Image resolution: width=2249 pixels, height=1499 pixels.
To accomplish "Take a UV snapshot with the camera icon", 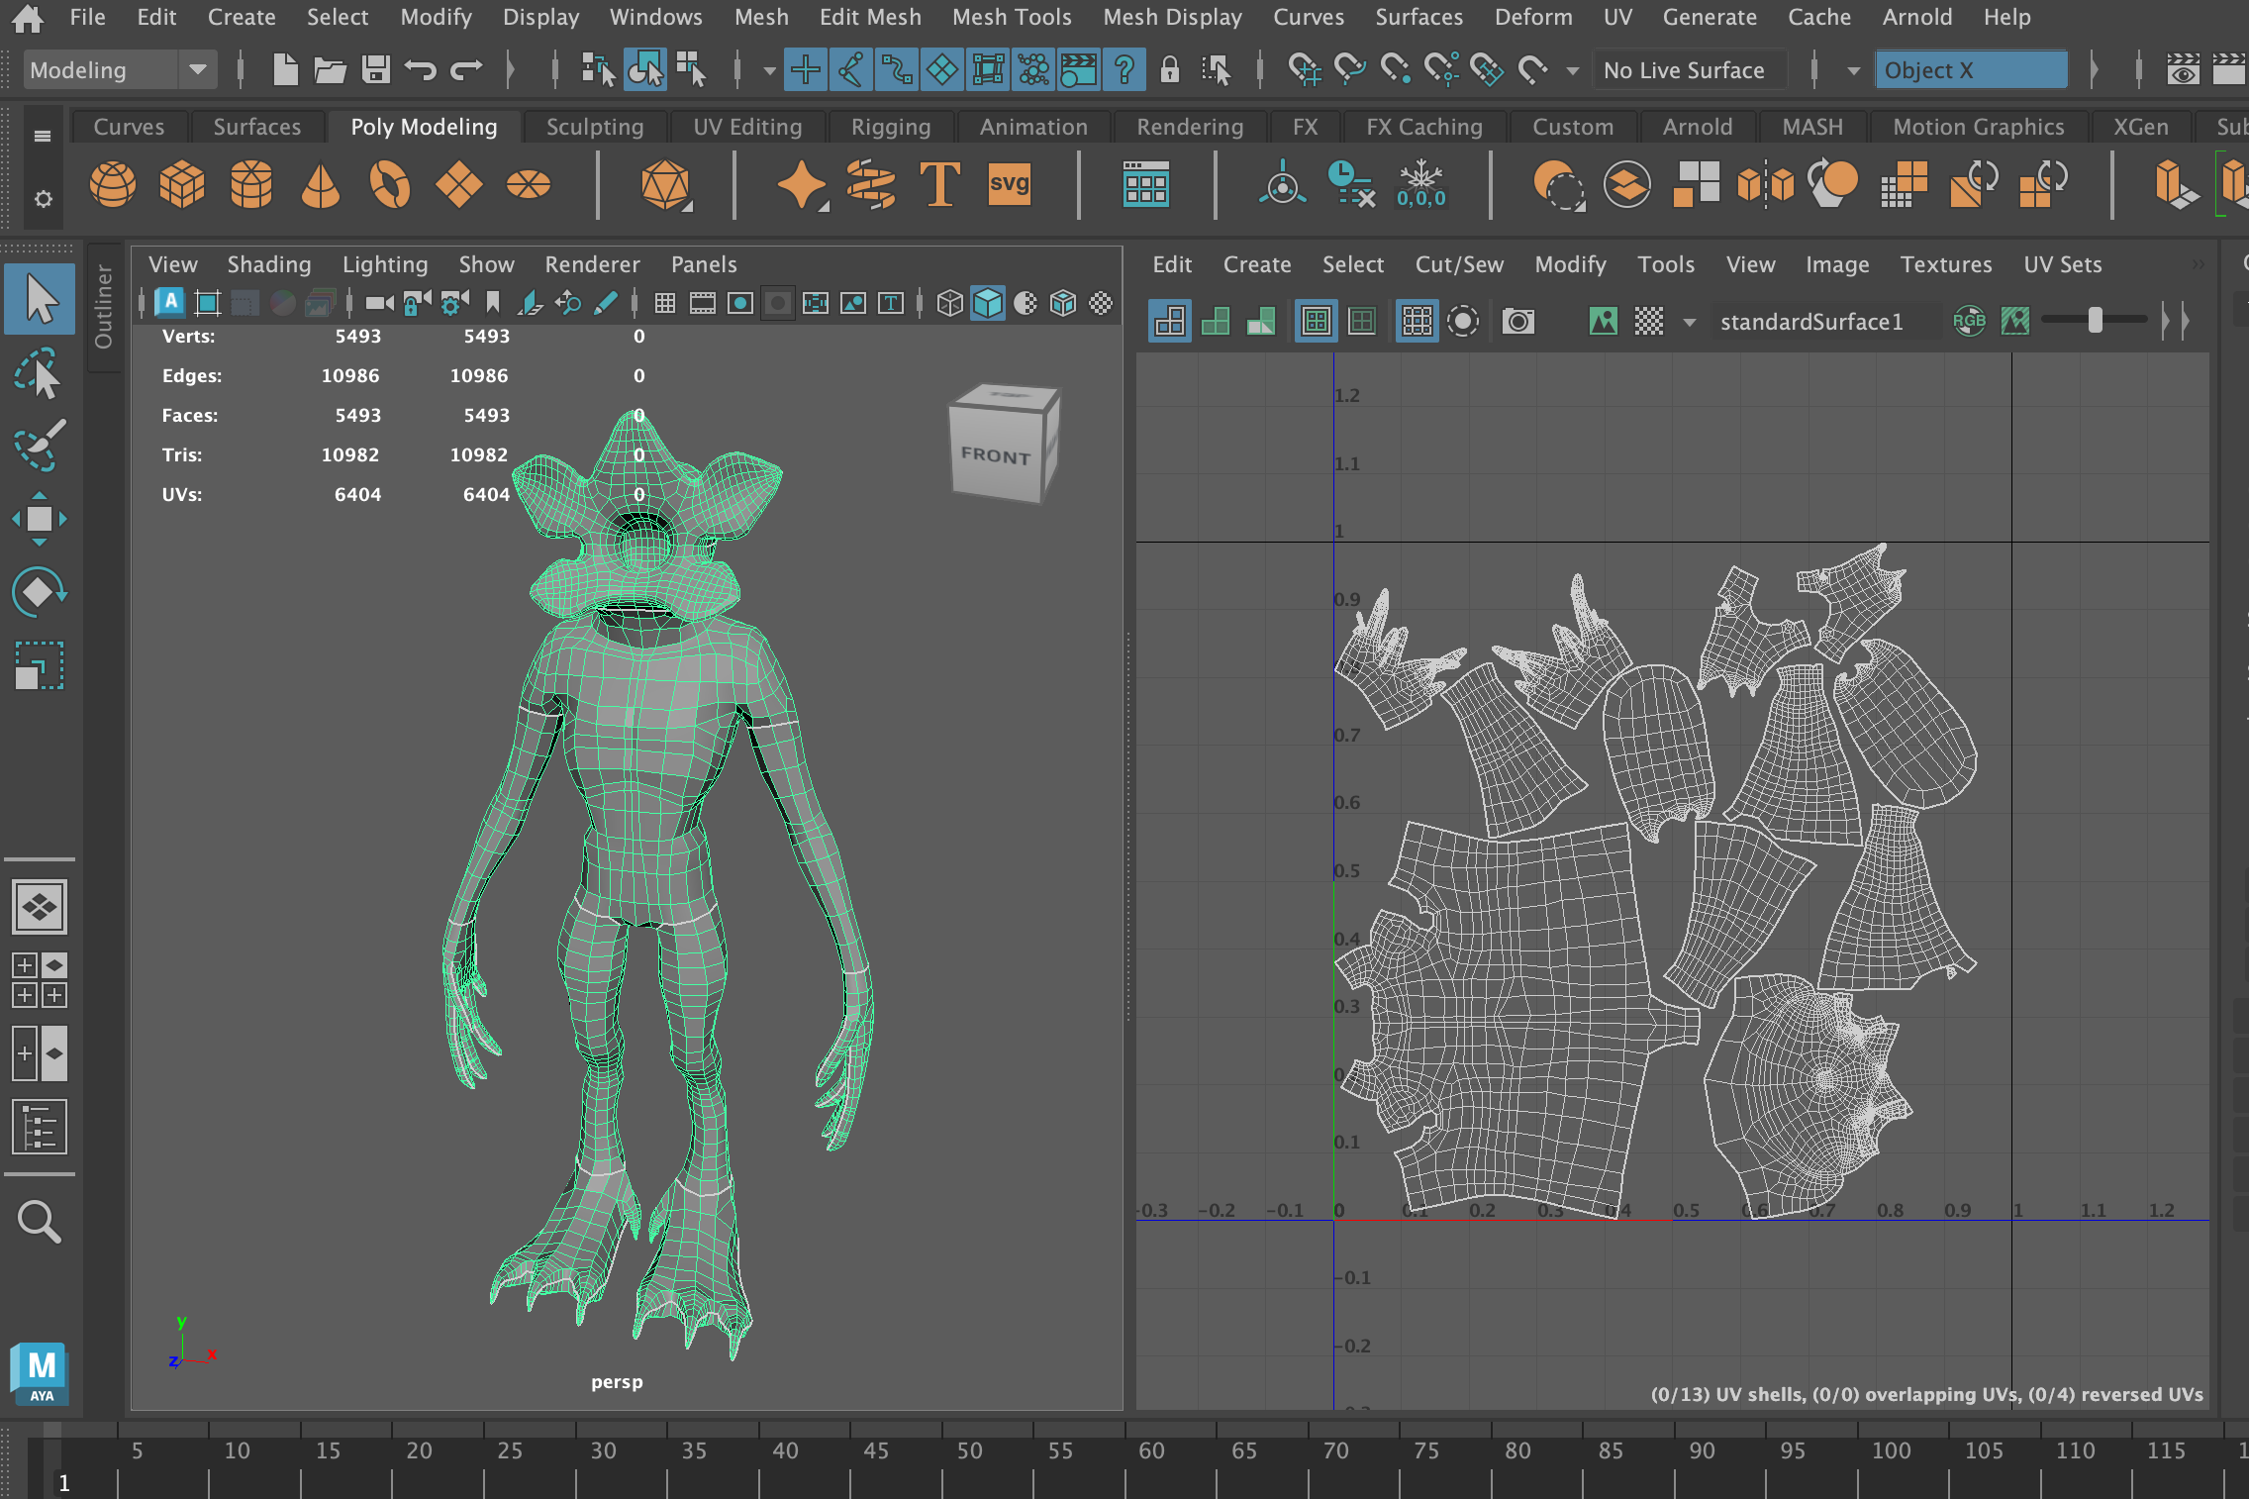I will point(1517,320).
